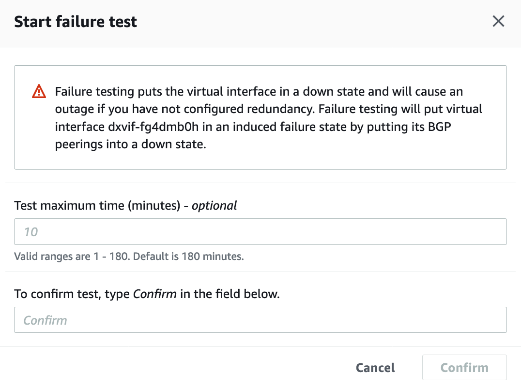521x386 pixels.
Task: Click the "Valid ranges are 1 - 180" hint
Action: point(72,256)
